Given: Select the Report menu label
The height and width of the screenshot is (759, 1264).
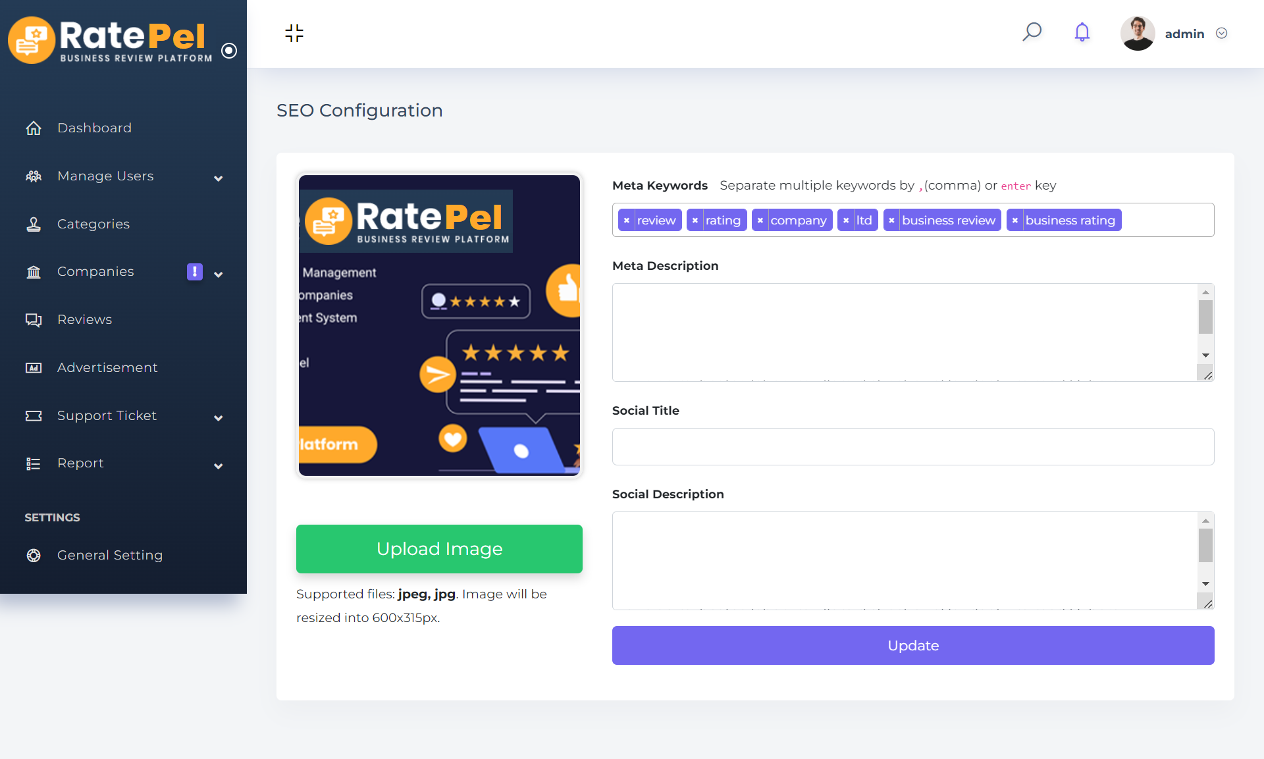Looking at the screenshot, I should coord(80,463).
